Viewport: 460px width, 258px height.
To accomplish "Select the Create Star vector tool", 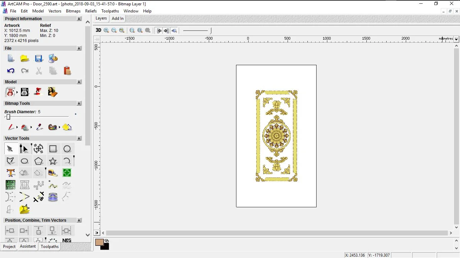I will (x=53, y=161).
